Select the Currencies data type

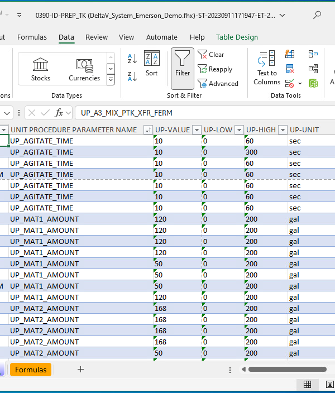tap(84, 69)
